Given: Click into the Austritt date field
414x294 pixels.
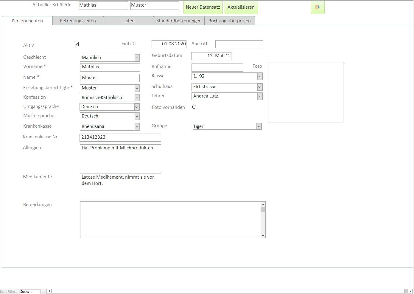Looking at the screenshot, I should click(239, 44).
